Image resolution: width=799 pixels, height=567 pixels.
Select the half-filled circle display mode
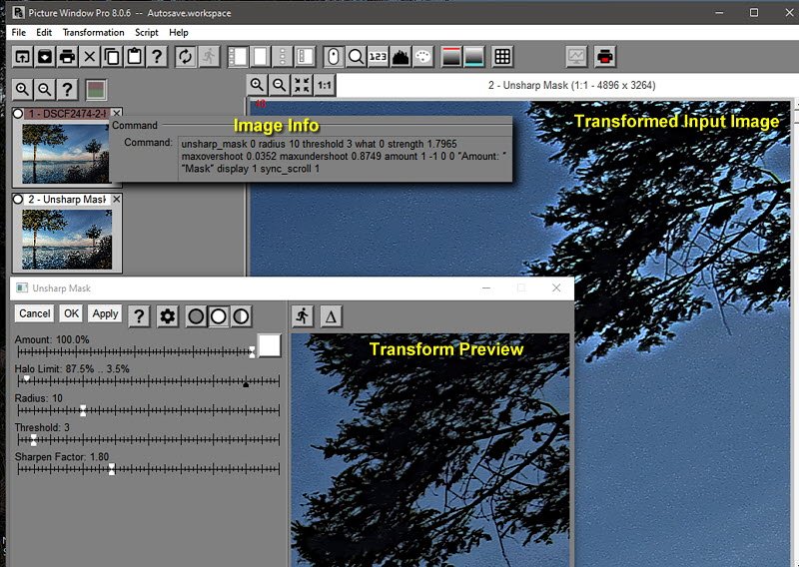tap(242, 316)
